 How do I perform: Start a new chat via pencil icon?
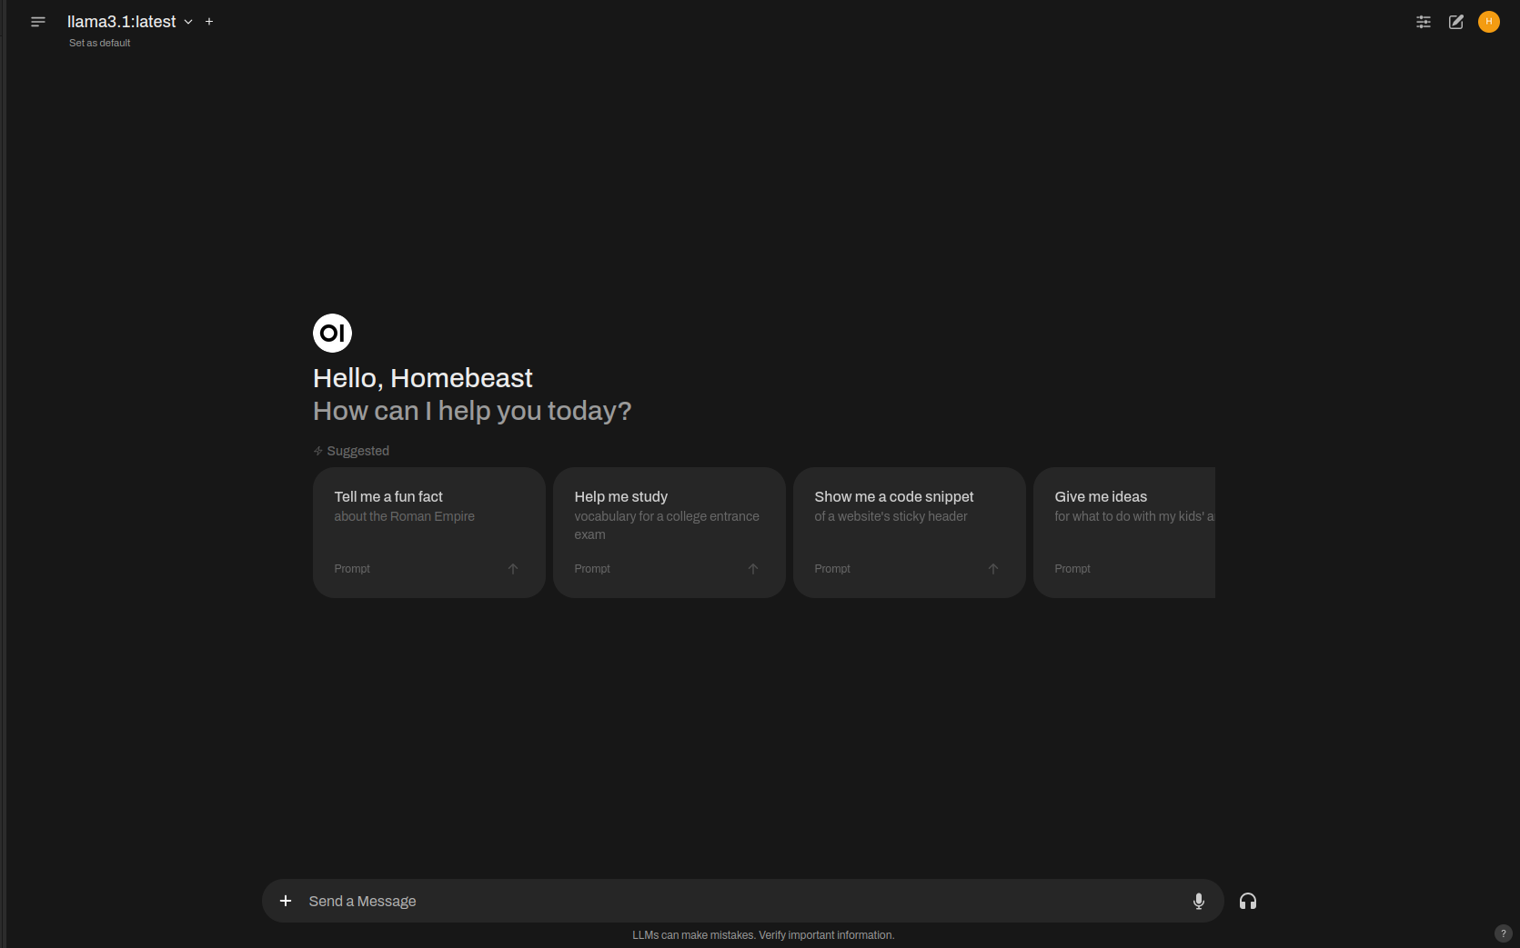[x=1455, y=21]
